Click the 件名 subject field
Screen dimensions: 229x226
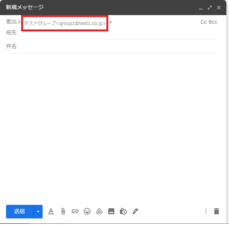tap(113, 46)
